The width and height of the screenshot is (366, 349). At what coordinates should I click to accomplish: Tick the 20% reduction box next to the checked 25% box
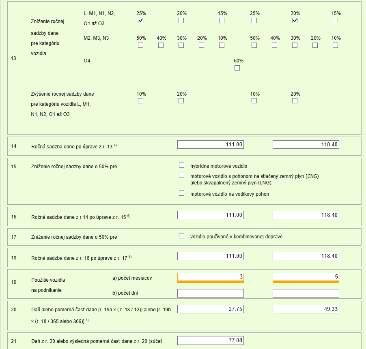click(181, 21)
